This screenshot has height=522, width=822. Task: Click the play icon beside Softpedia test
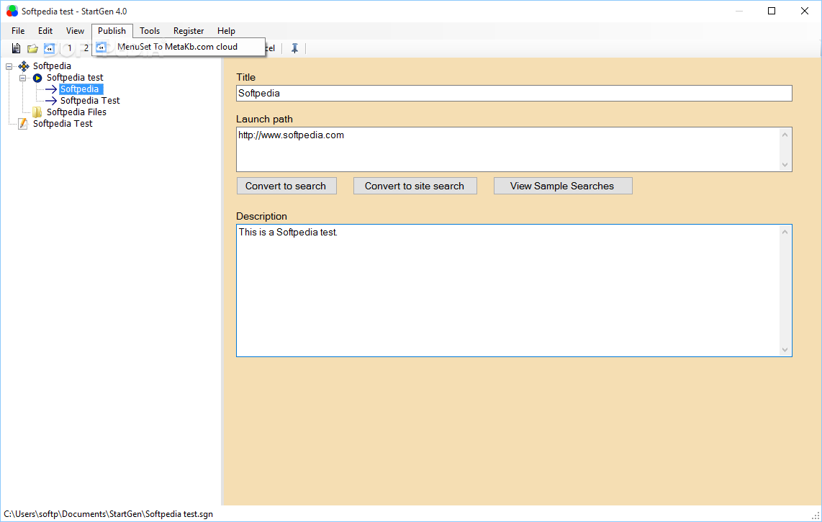[37, 78]
